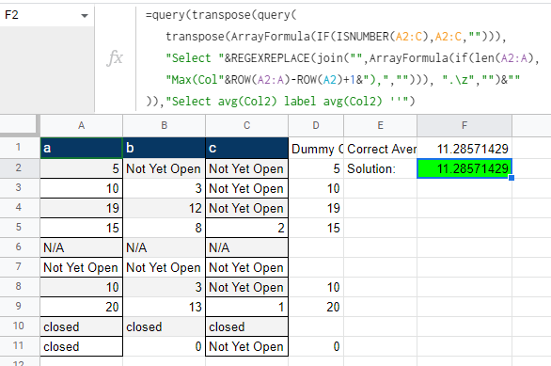This screenshot has height=366, width=551.
Task: Click cell A4 containing 19
Action: tap(82, 208)
